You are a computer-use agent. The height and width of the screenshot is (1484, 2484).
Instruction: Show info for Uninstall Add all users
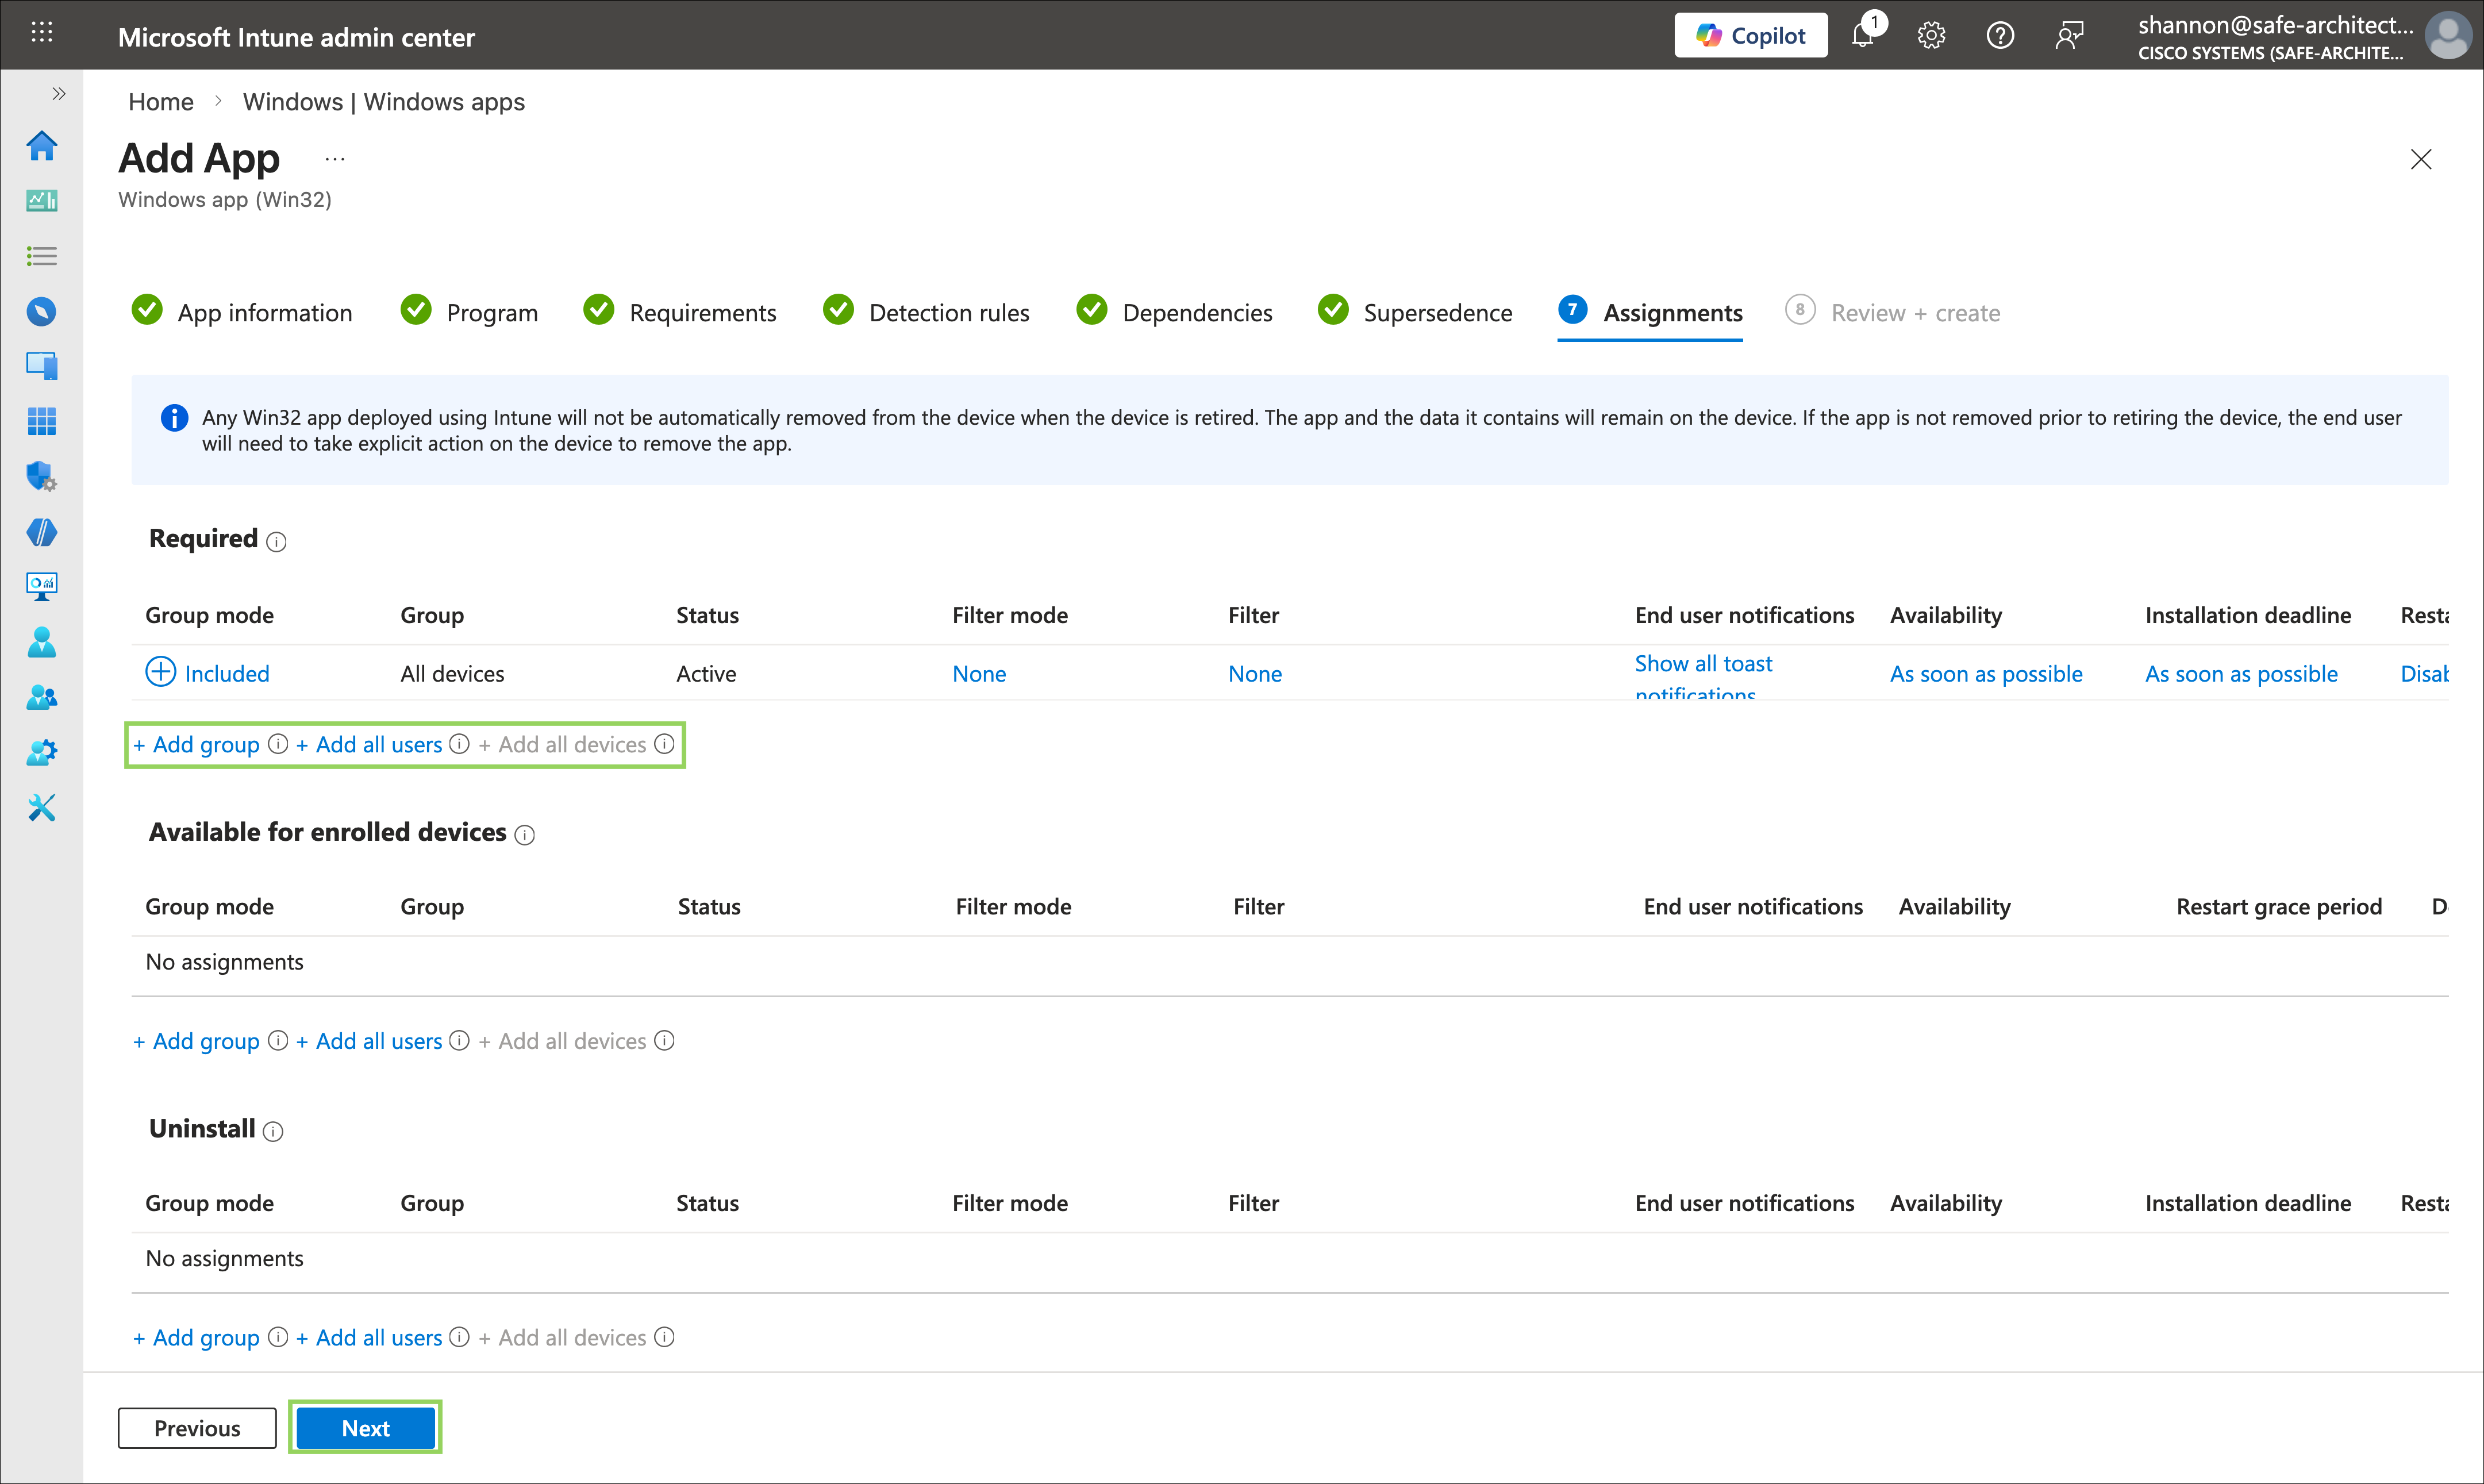point(459,1337)
